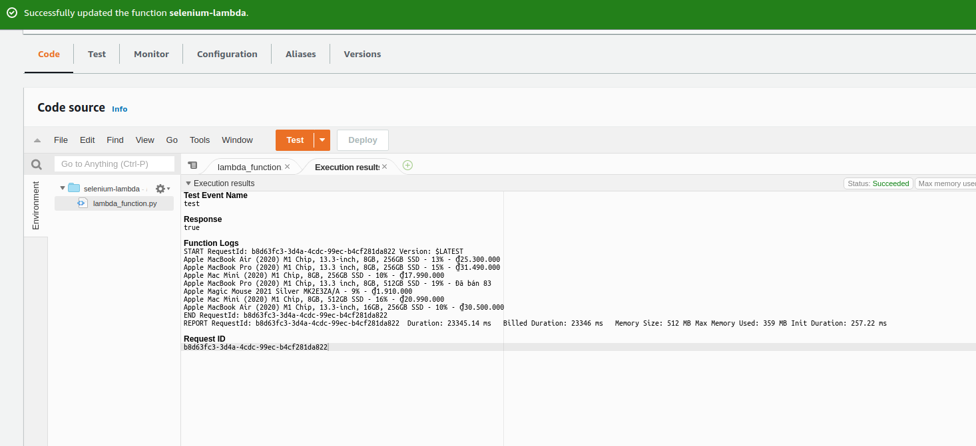Viewport: 976px width, 446px height.
Task: Click the START RequestId log line
Action: coord(323,252)
